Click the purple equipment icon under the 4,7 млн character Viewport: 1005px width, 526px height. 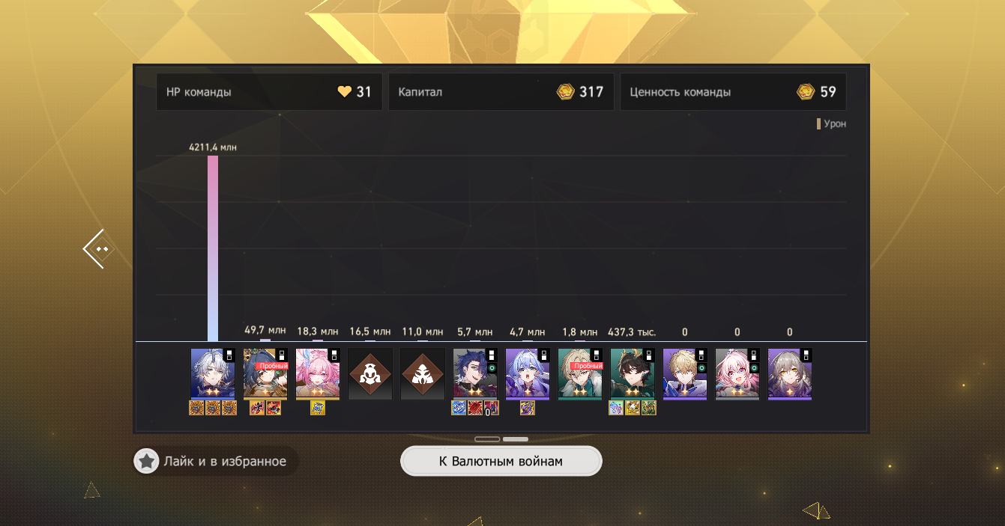point(528,408)
